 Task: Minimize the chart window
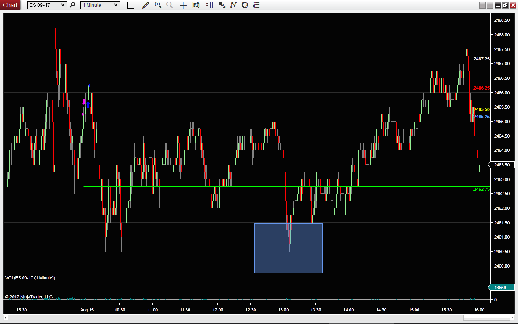click(x=498, y=5)
